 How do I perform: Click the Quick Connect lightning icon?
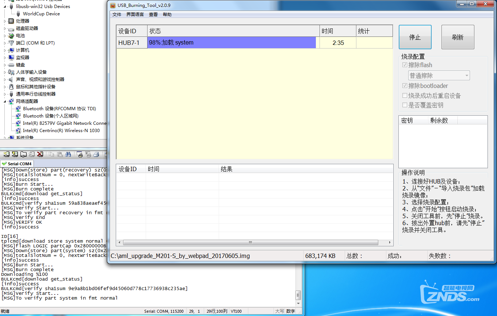tap(15, 154)
